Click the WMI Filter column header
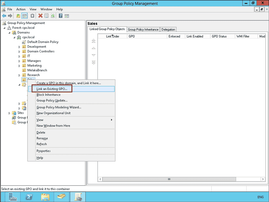The height and width of the screenshot is (202, 269). point(246,36)
